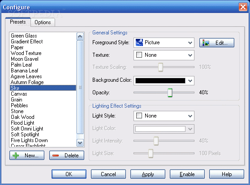
Task: Click the red minus icon on Delete button
Action: click(56, 156)
